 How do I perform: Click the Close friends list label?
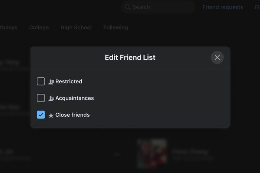pos(72,115)
